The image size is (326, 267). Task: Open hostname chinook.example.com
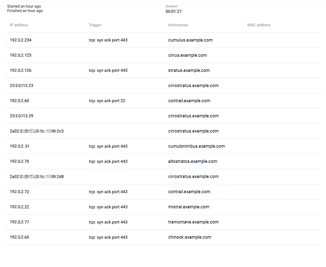[x=190, y=237]
